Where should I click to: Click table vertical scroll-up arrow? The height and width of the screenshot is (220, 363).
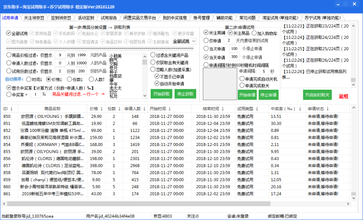[353, 108]
